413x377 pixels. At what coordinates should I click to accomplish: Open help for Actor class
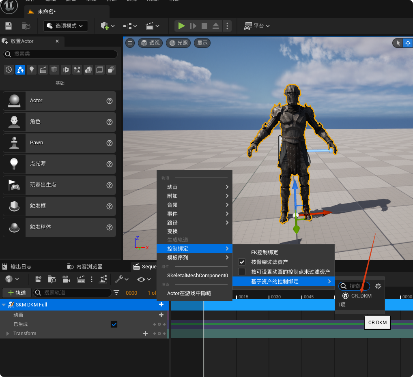click(110, 101)
